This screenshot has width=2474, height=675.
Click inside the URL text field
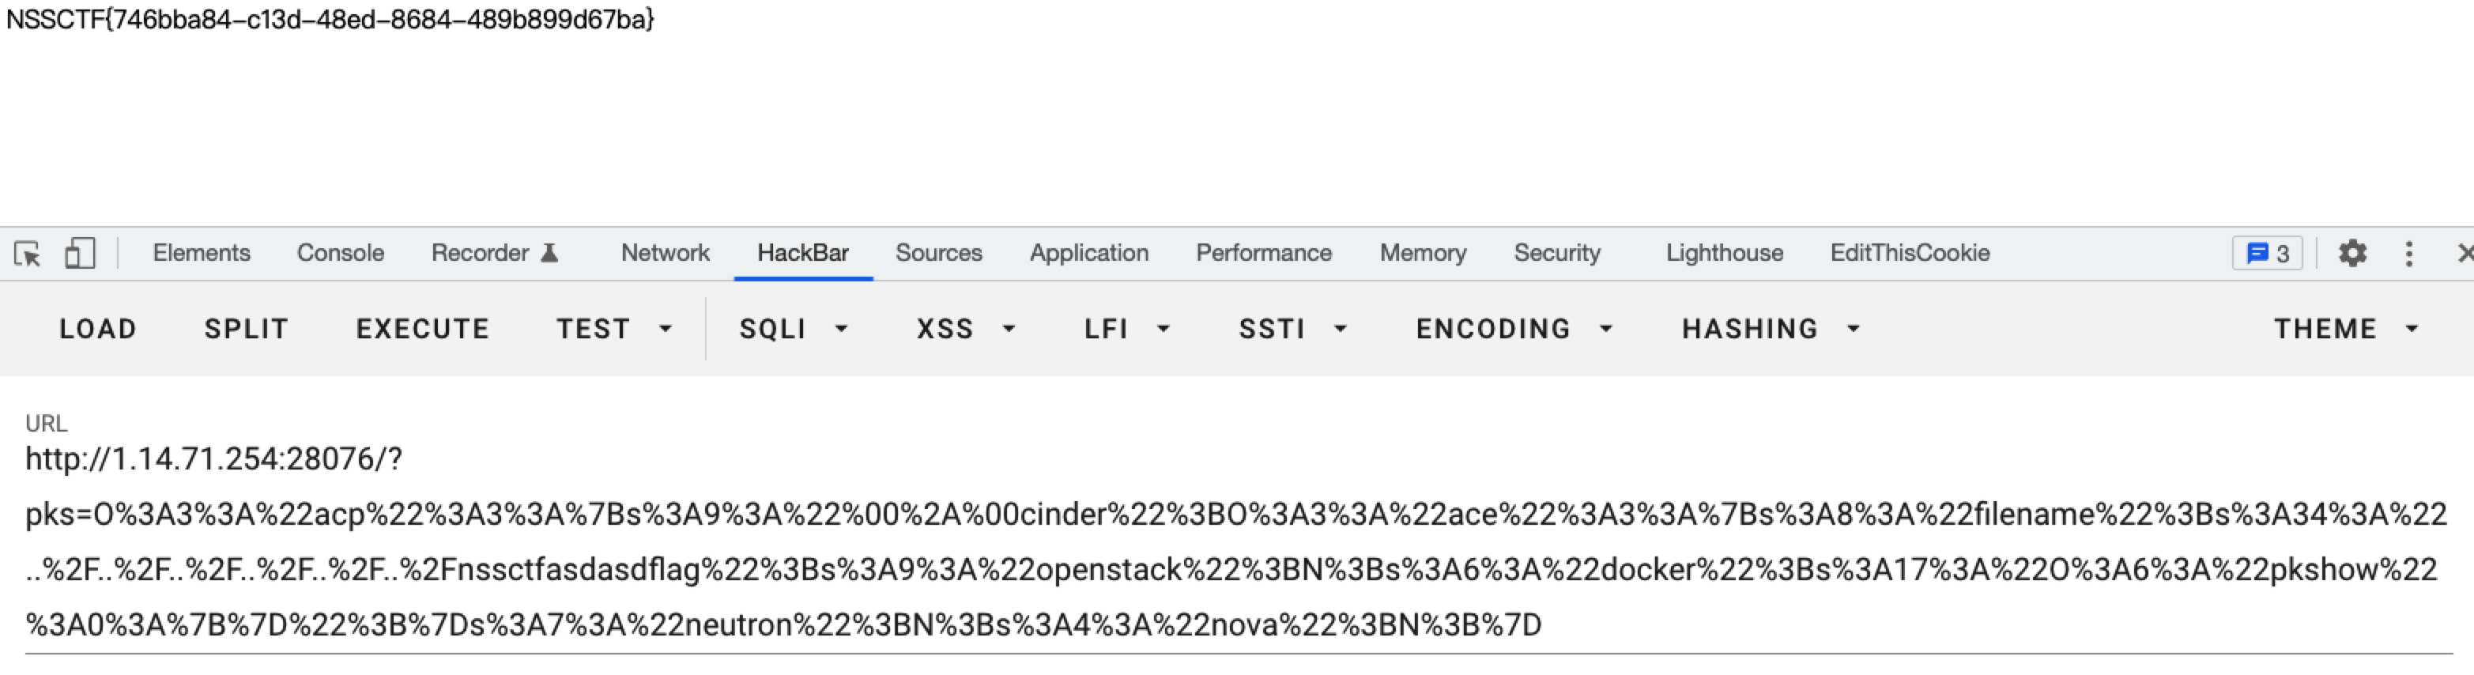click(1237, 542)
